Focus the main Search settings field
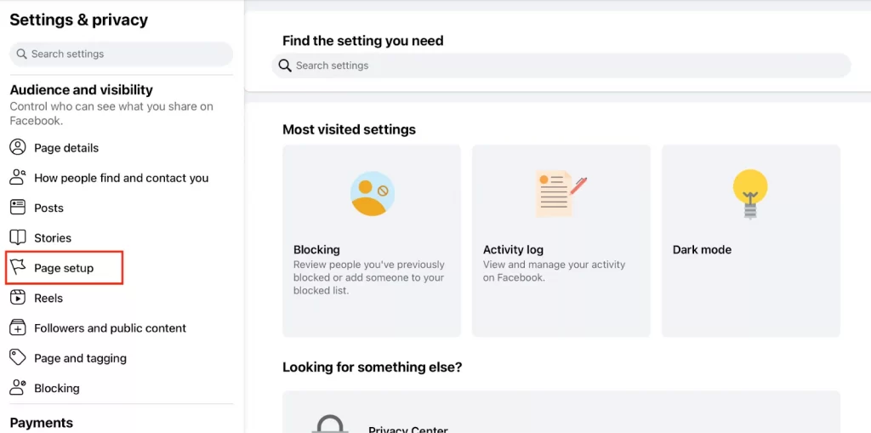 click(561, 66)
